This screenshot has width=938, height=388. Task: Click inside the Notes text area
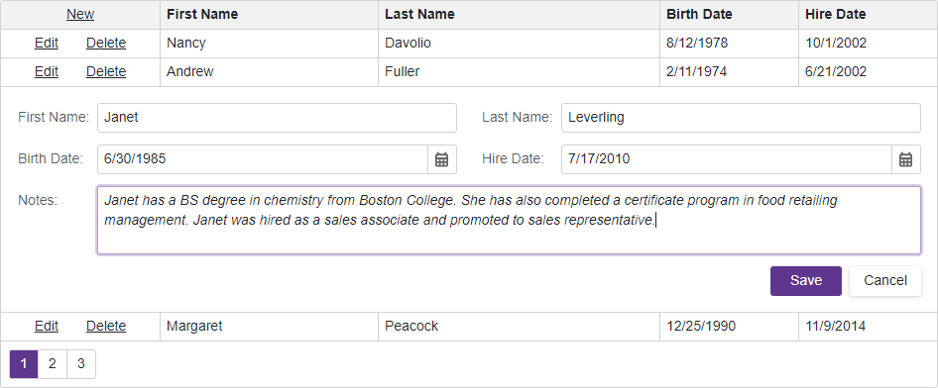click(x=509, y=221)
